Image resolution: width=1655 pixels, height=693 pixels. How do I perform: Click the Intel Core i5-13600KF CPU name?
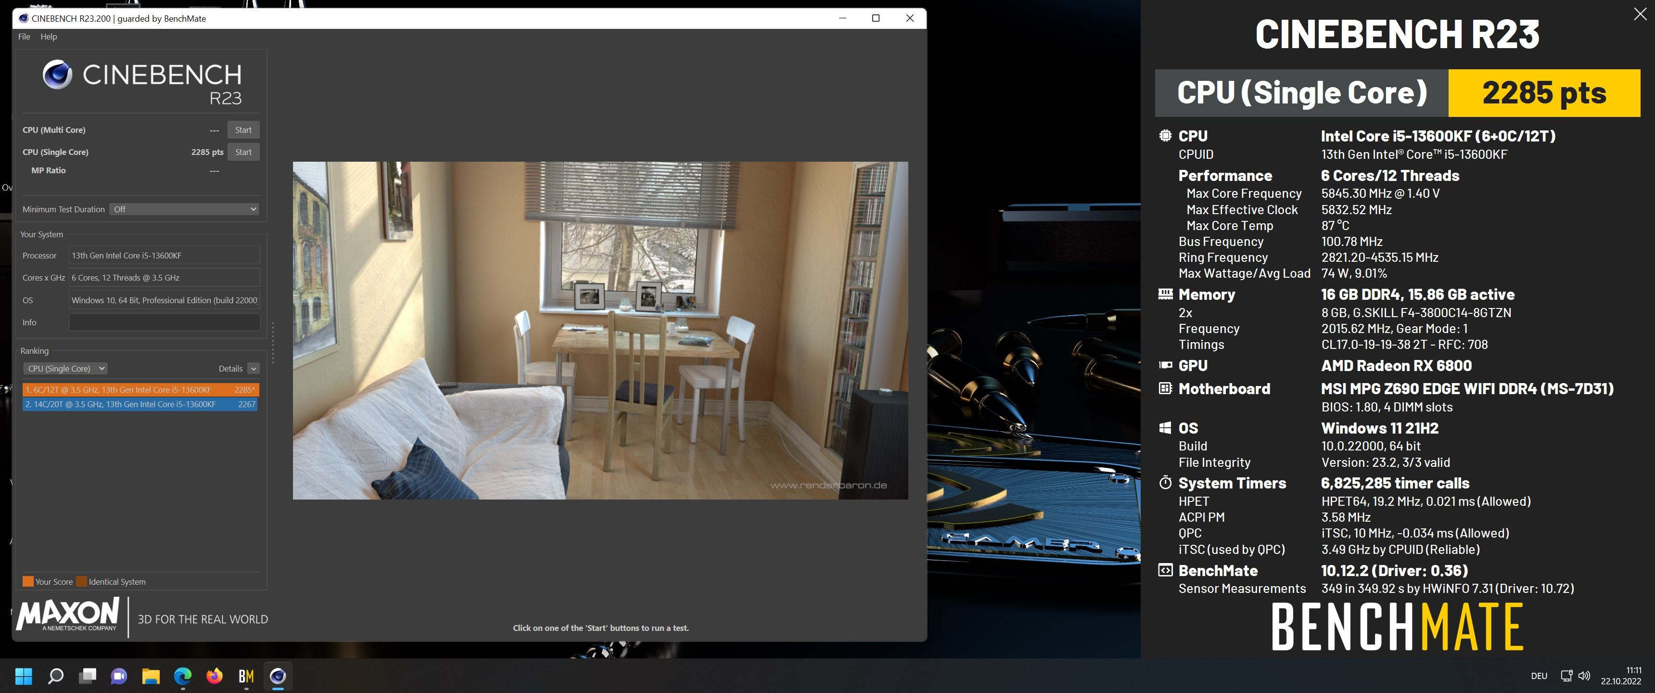pos(1438,136)
